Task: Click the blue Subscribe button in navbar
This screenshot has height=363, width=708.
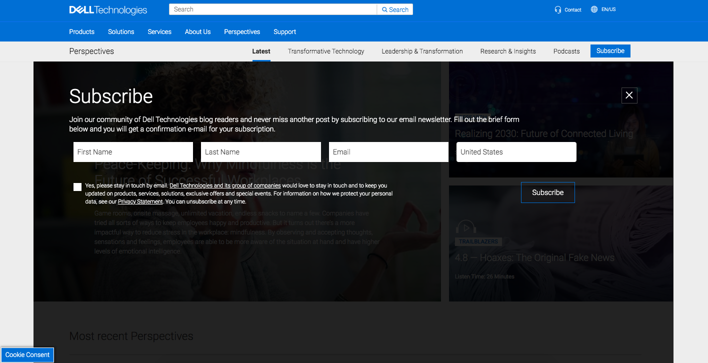Action: (610, 51)
